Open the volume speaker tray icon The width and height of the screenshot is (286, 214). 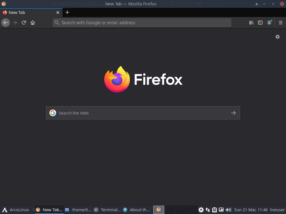coord(228,210)
